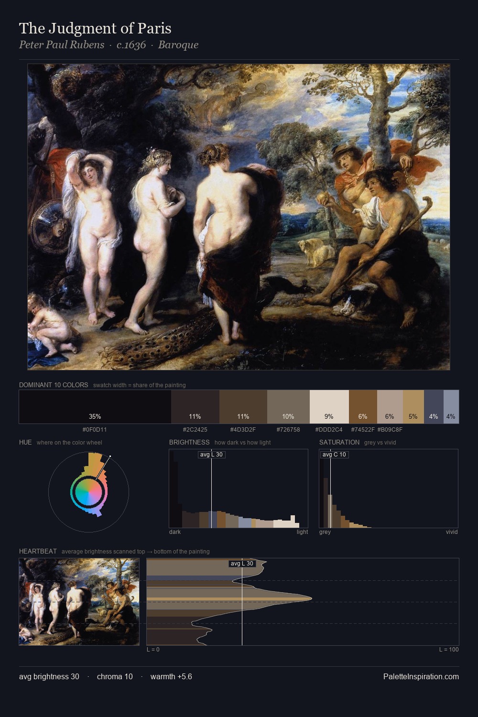The image size is (478, 717).
Task: Click the light grey-blue 4% swatch
Action: click(x=451, y=407)
